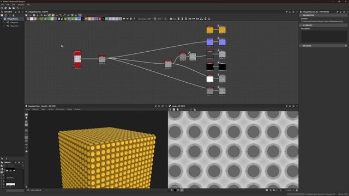Select the black output node in graph
Screen dimensions: 349x196
pyautogui.click(x=222, y=66)
